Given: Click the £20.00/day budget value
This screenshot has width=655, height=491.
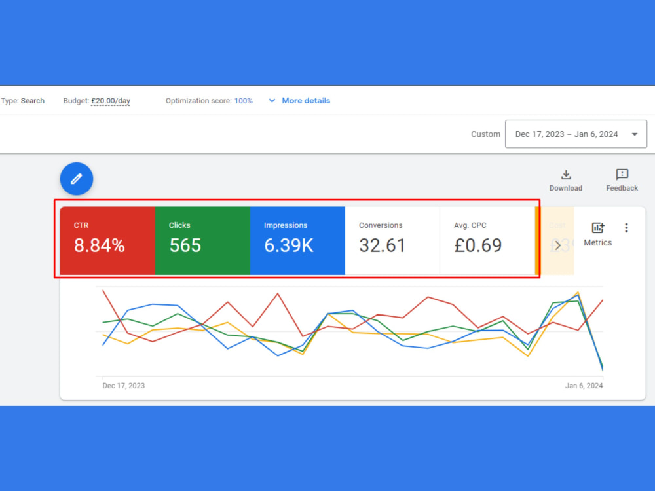Looking at the screenshot, I should [111, 101].
